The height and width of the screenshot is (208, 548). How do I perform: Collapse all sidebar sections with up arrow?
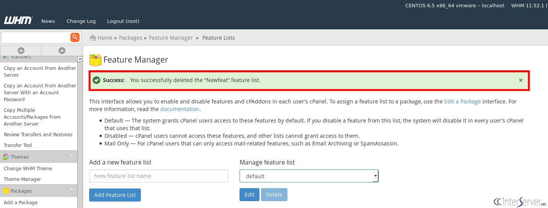[x=21, y=50]
